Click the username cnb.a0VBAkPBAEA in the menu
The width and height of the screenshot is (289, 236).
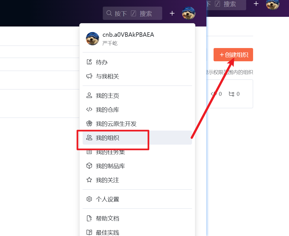point(128,35)
